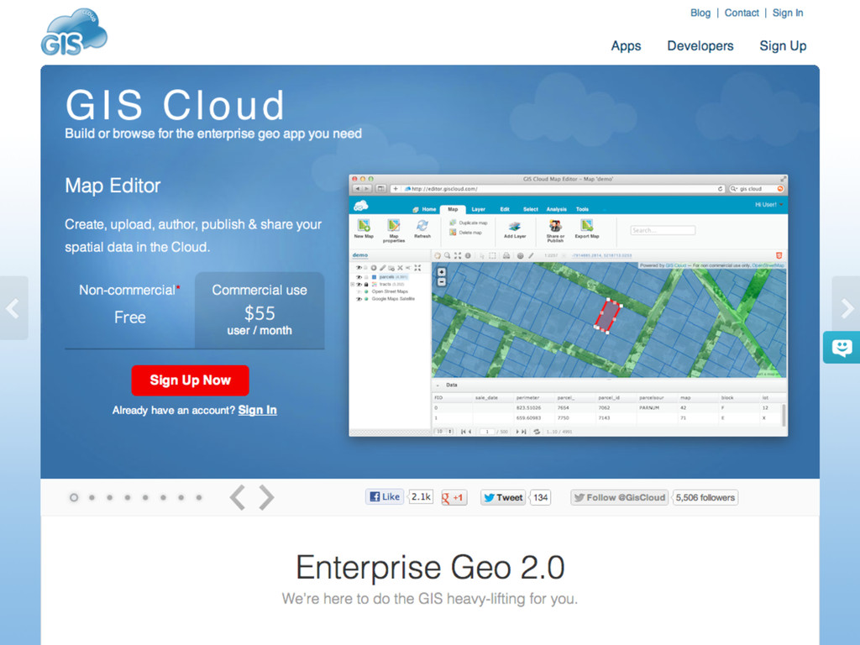The height and width of the screenshot is (645, 860).
Task: Click the info identify tool in map toolbar
Action: pos(468,255)
